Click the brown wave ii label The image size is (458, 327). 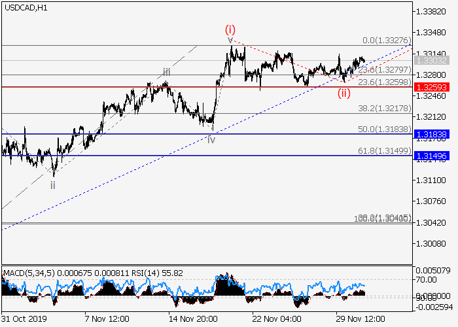[53, 185]
